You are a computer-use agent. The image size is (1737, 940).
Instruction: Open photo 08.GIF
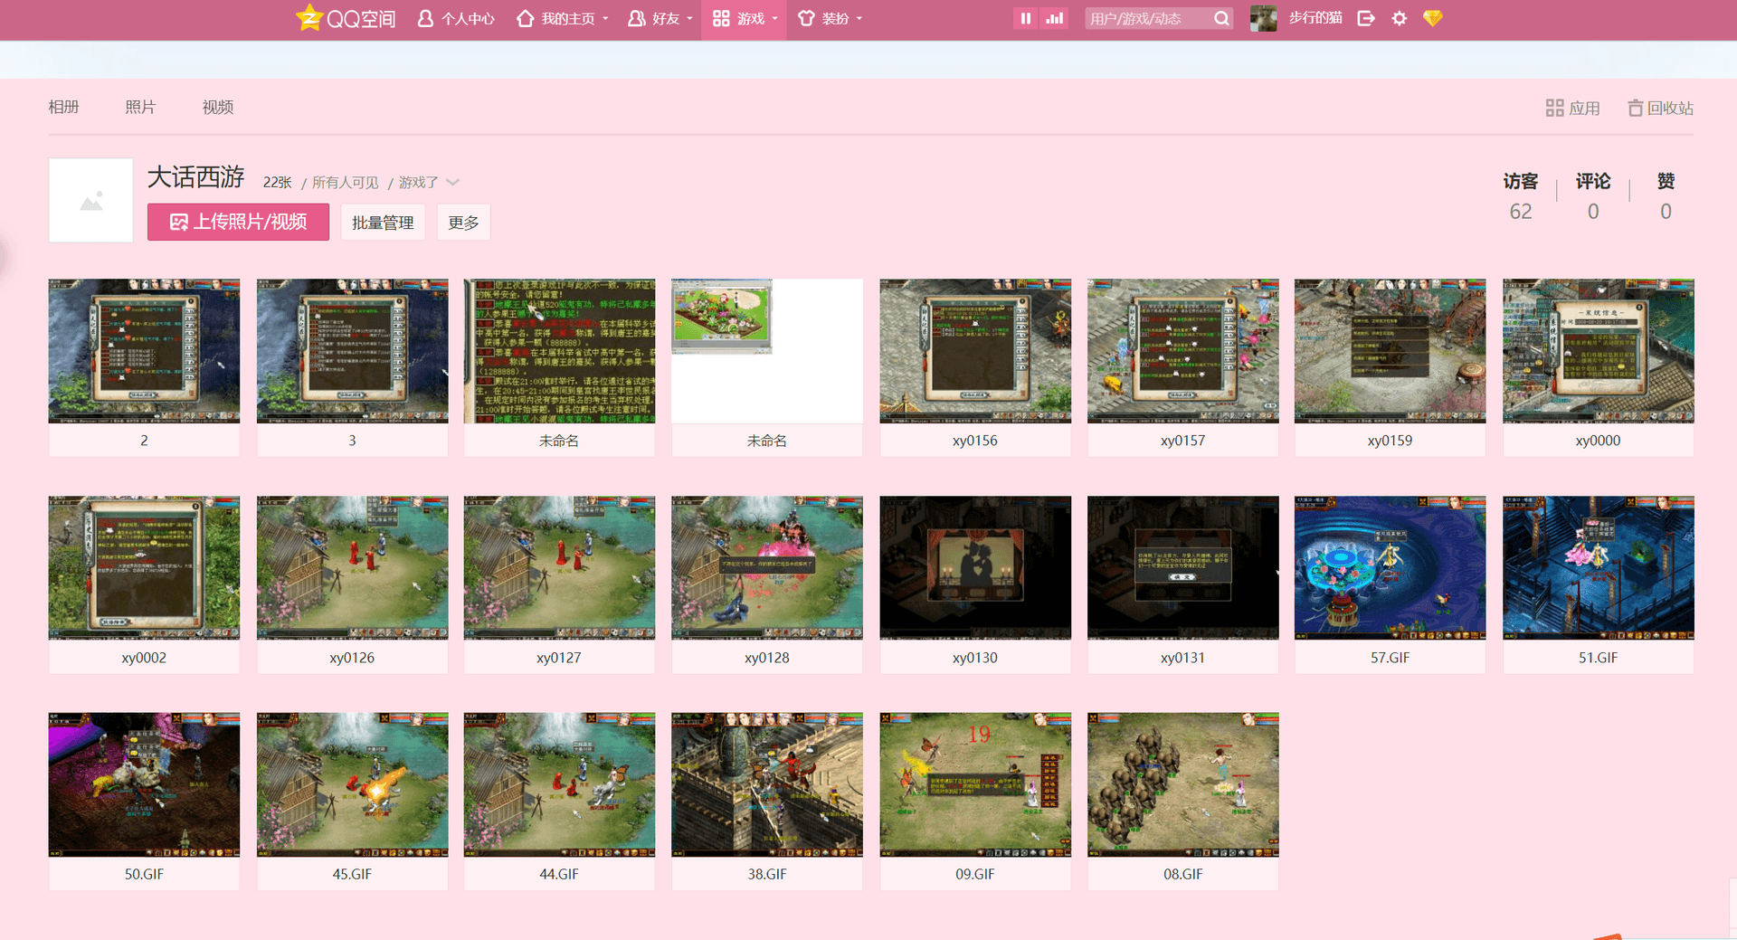click(x=1183, y=784)
